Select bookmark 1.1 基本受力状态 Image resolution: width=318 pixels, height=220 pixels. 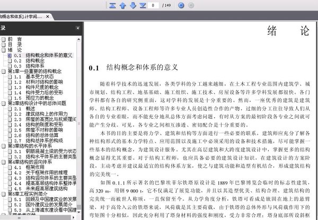[x=34, y=77]
